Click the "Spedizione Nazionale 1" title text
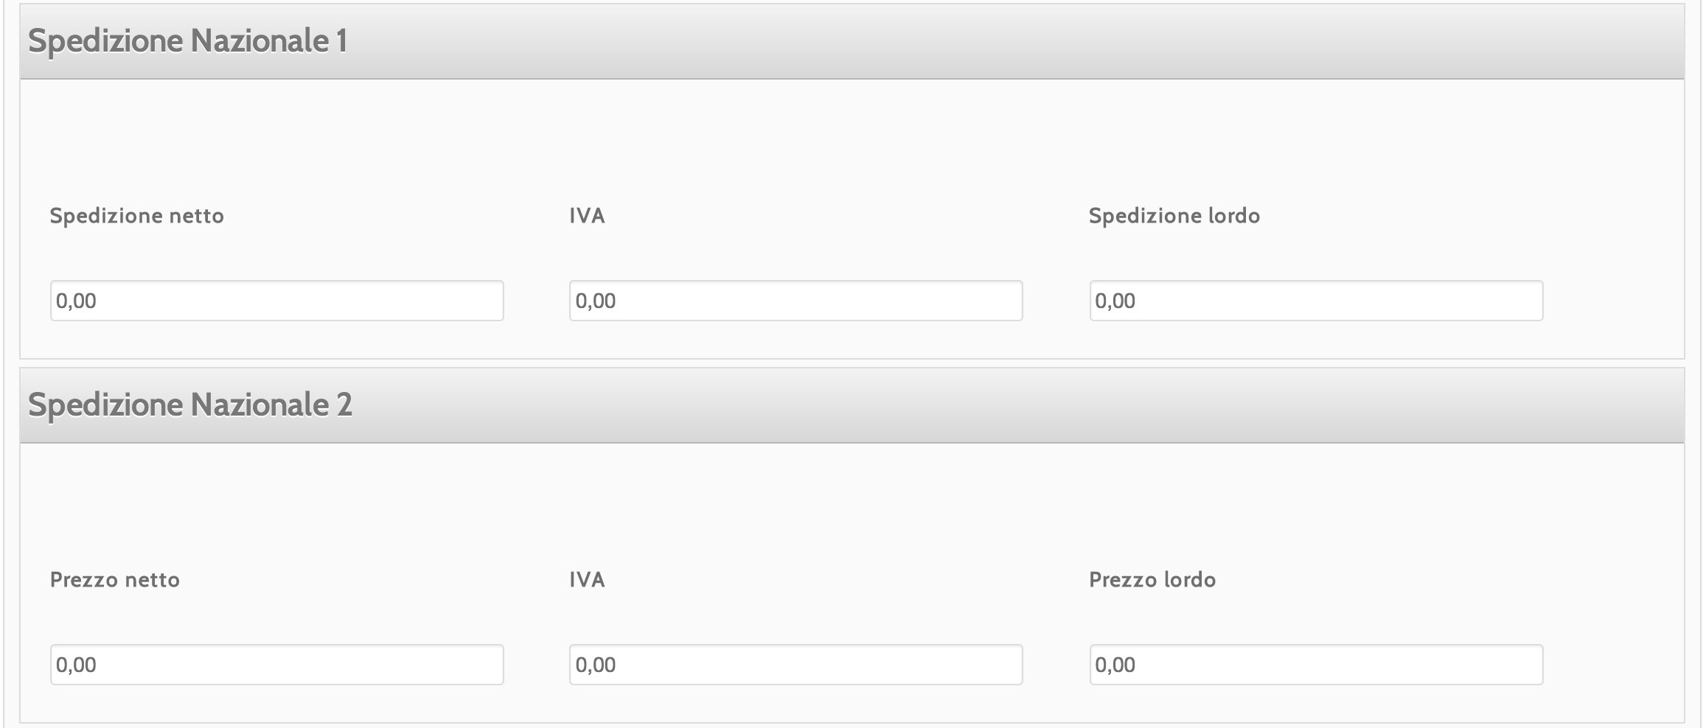 [x=187, y=41]
